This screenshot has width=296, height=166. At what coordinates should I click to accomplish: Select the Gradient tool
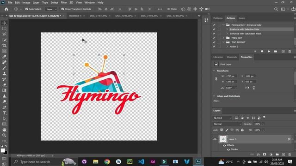(x=4, y=90)
